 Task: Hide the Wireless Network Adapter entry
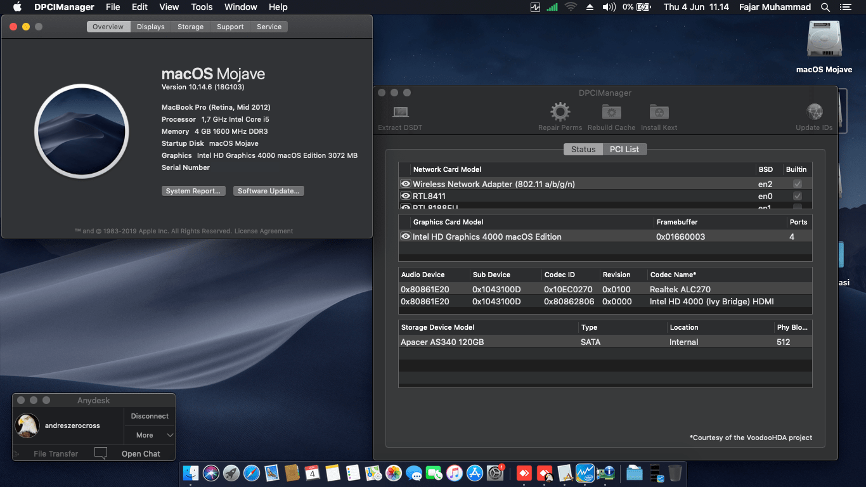point(406,183)
